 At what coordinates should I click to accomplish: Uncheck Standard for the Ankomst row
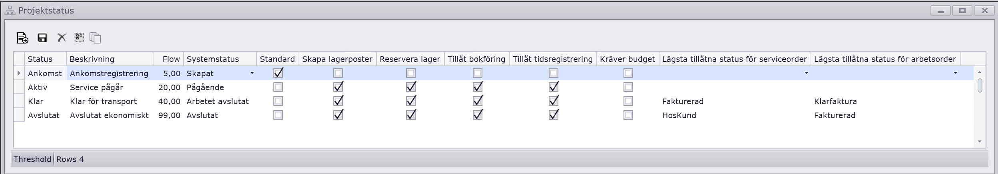[x=278, y=73]
